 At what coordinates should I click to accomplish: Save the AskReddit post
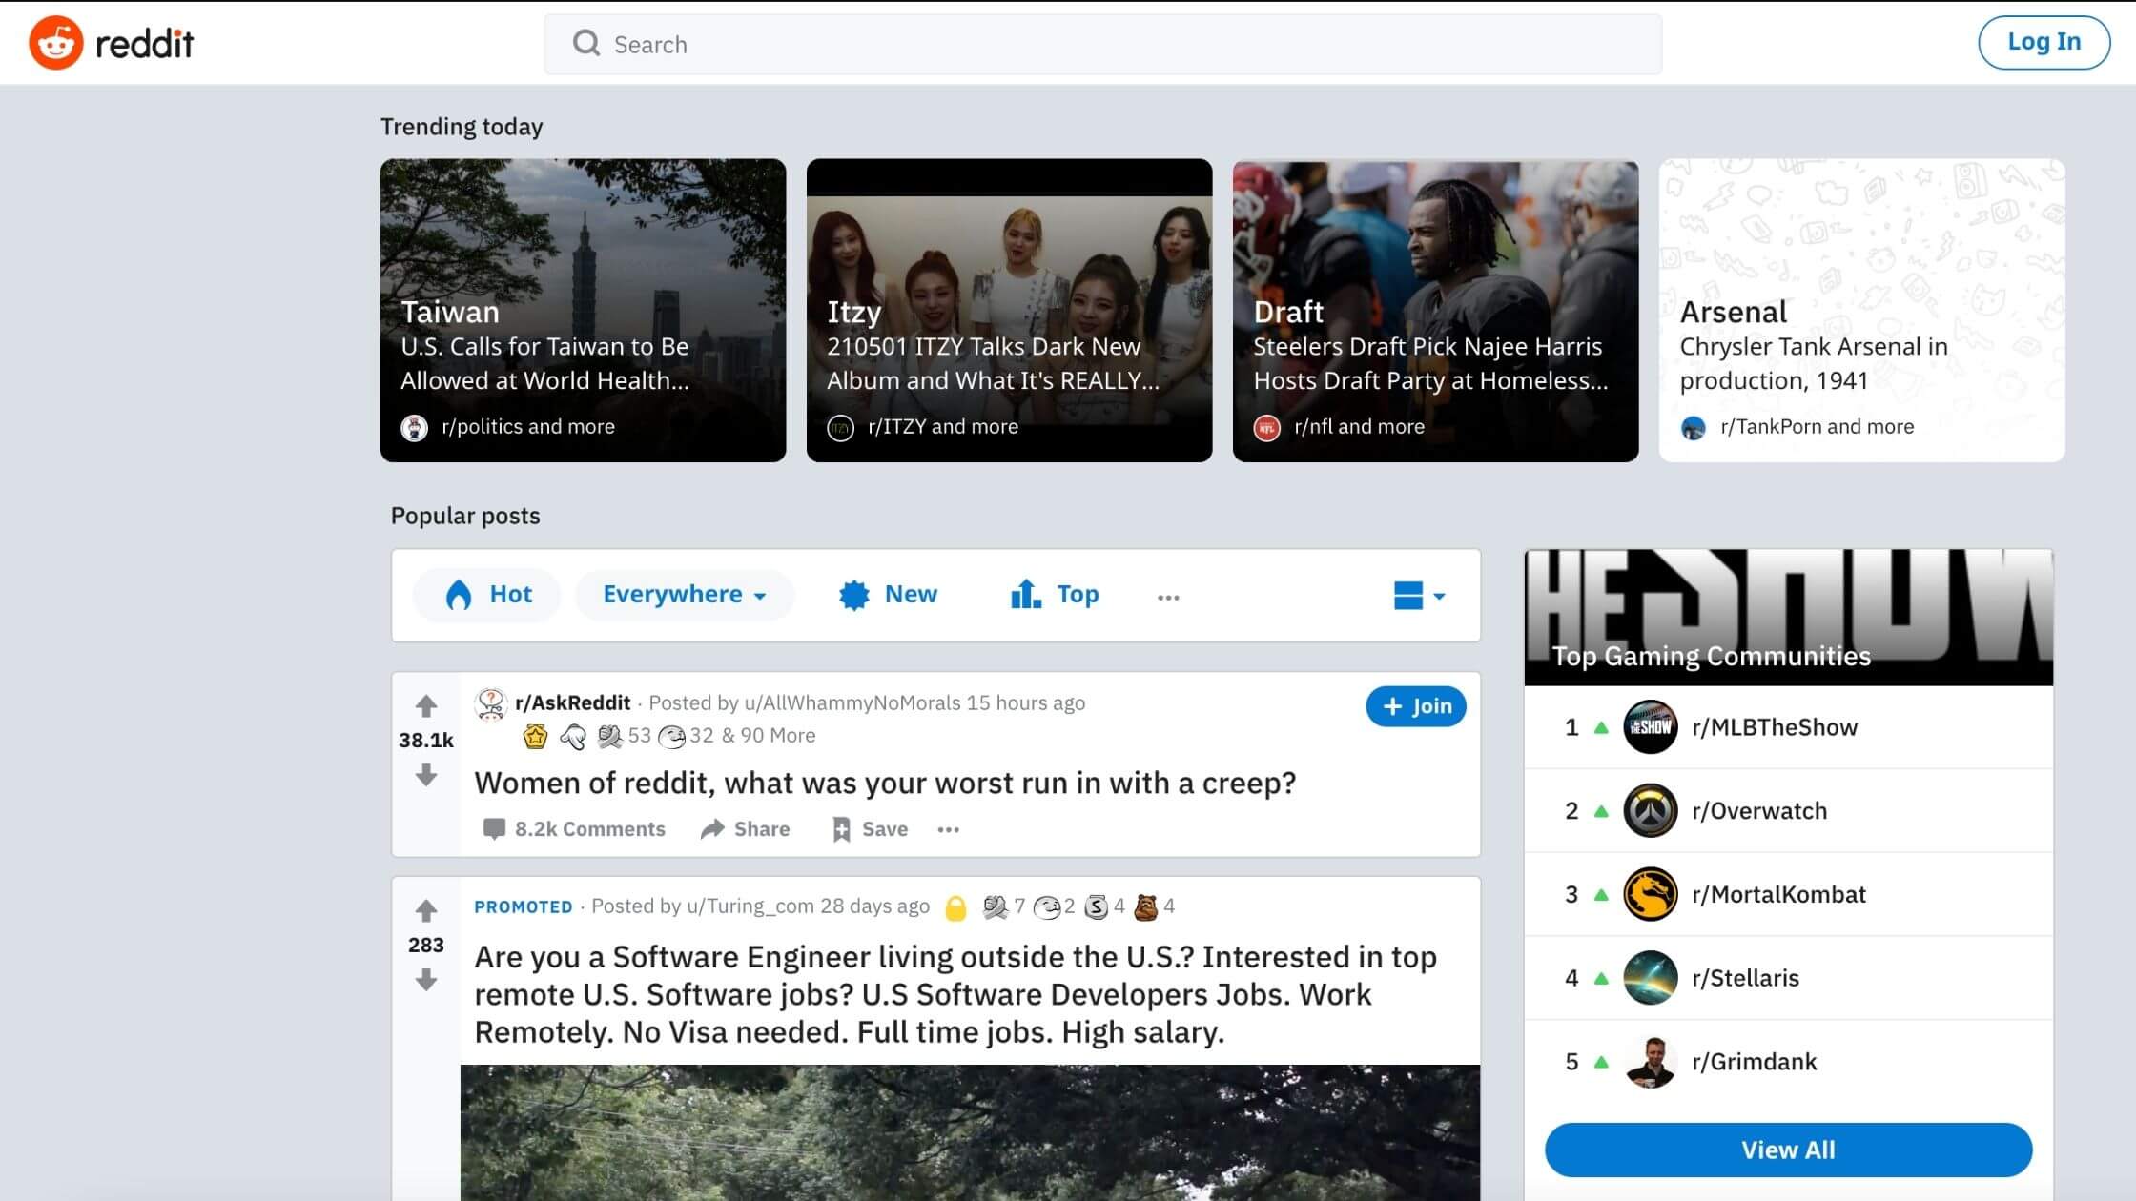click(870, 829)
